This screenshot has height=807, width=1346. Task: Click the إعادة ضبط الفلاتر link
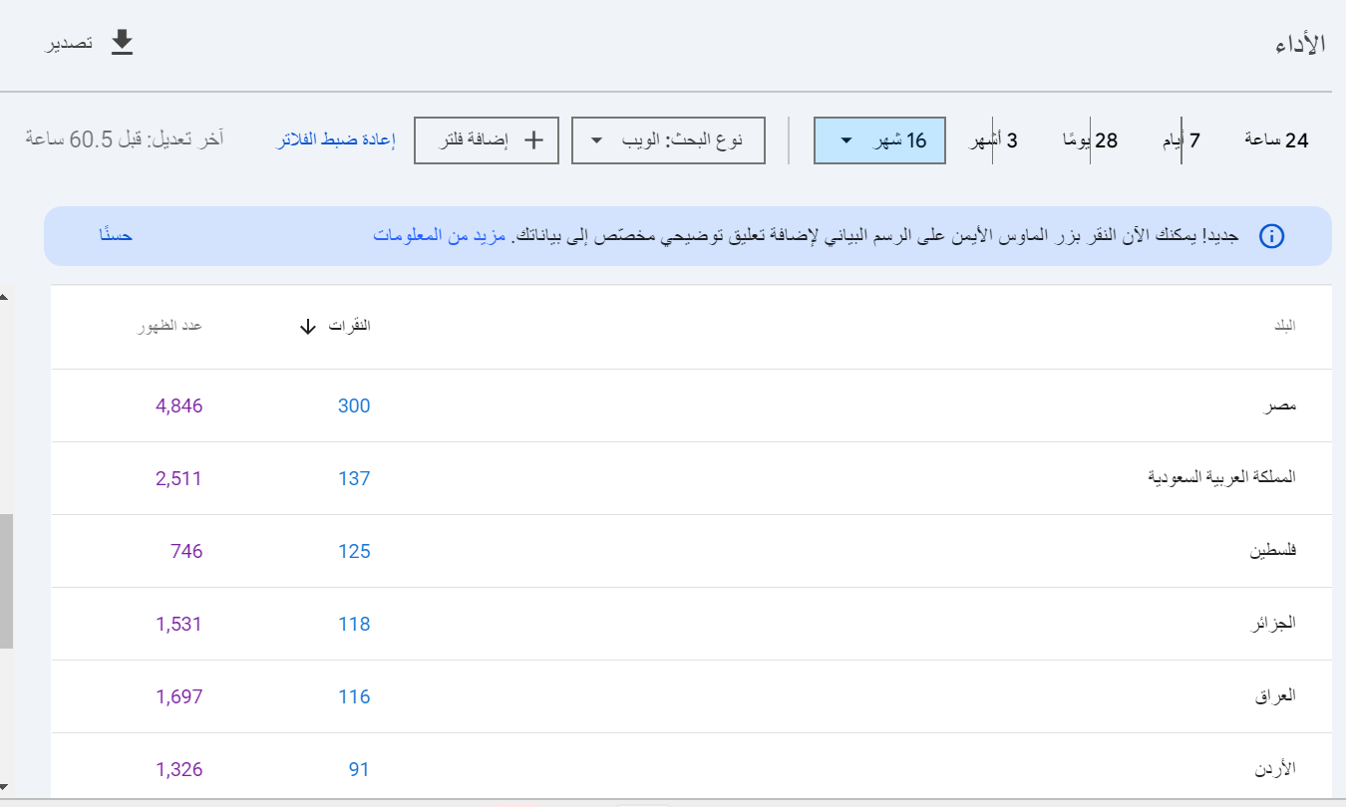click(335, 140)
